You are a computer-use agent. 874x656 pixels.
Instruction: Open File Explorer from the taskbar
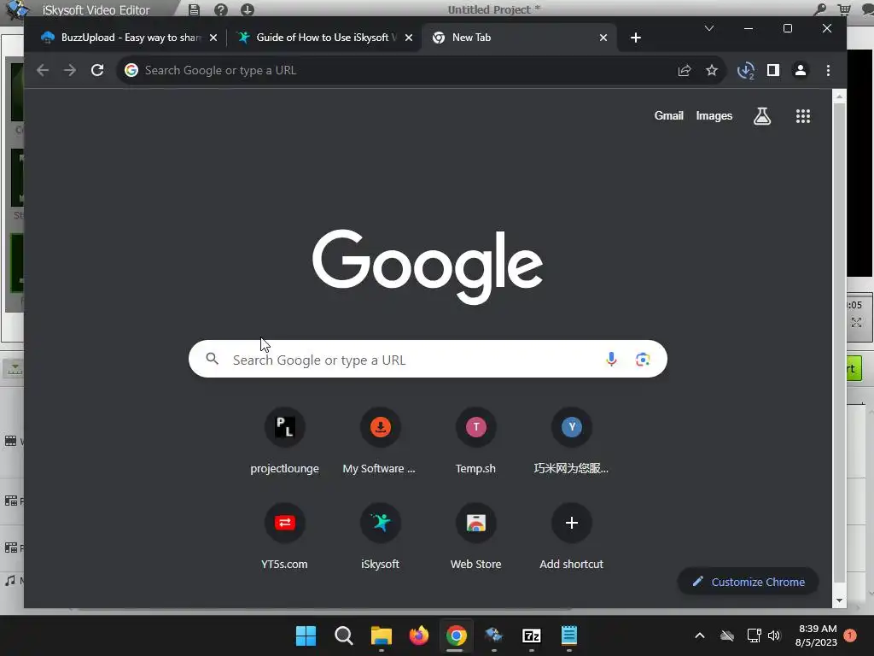pos(382,635)
